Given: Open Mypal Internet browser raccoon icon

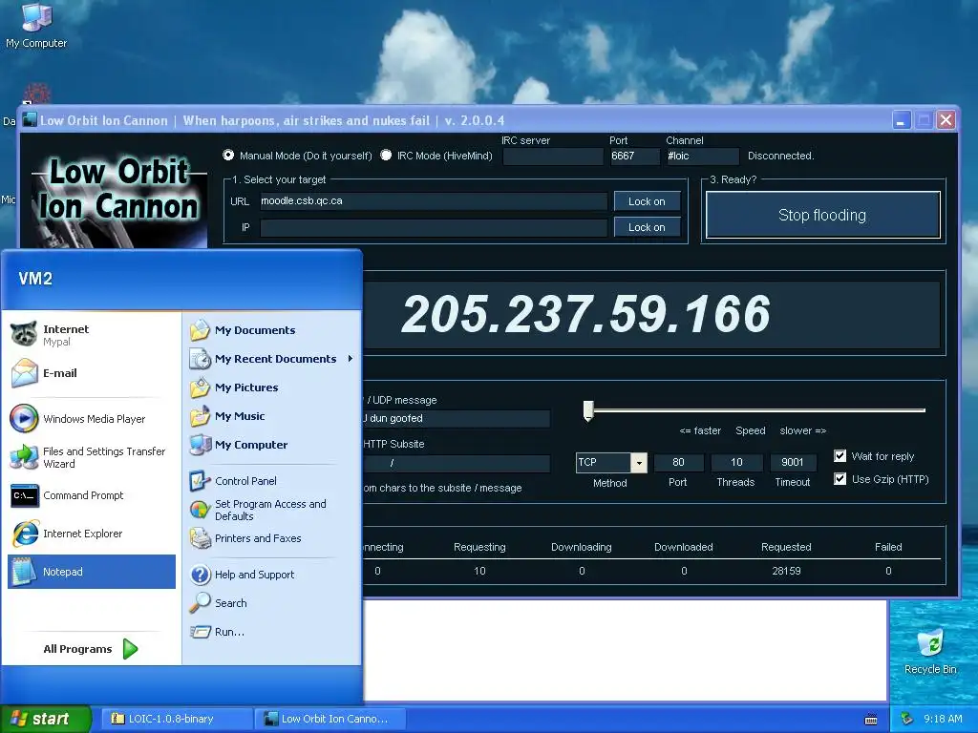Looking at the screenshot, I should (24, 334).
